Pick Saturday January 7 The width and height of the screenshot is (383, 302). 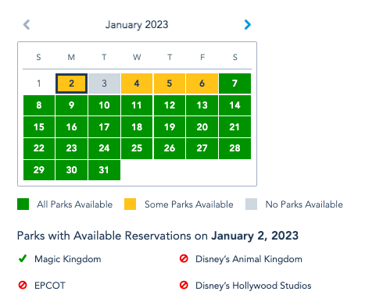(234, 83)
